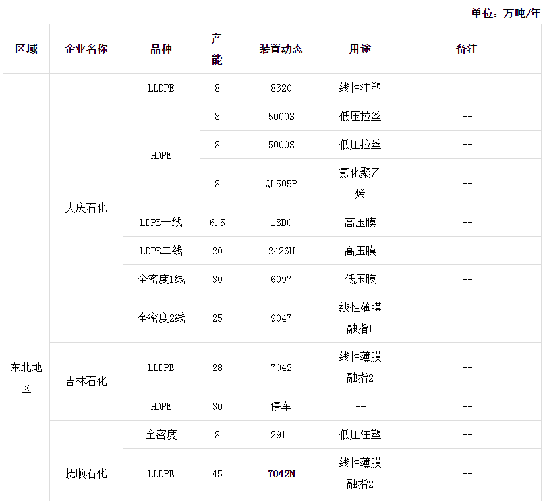Click the 低压膜 usage cell

[x=360, y=280]
